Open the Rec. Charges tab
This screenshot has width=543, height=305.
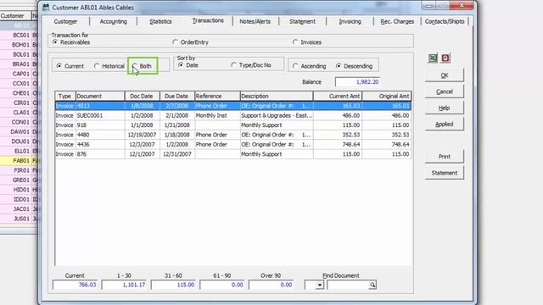click(x=397, y=21)
